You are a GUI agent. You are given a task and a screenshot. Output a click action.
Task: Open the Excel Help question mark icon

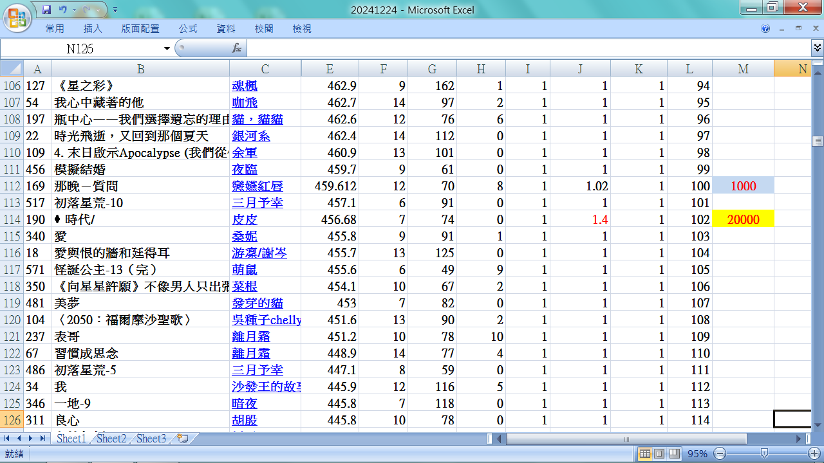click(765, 29)
